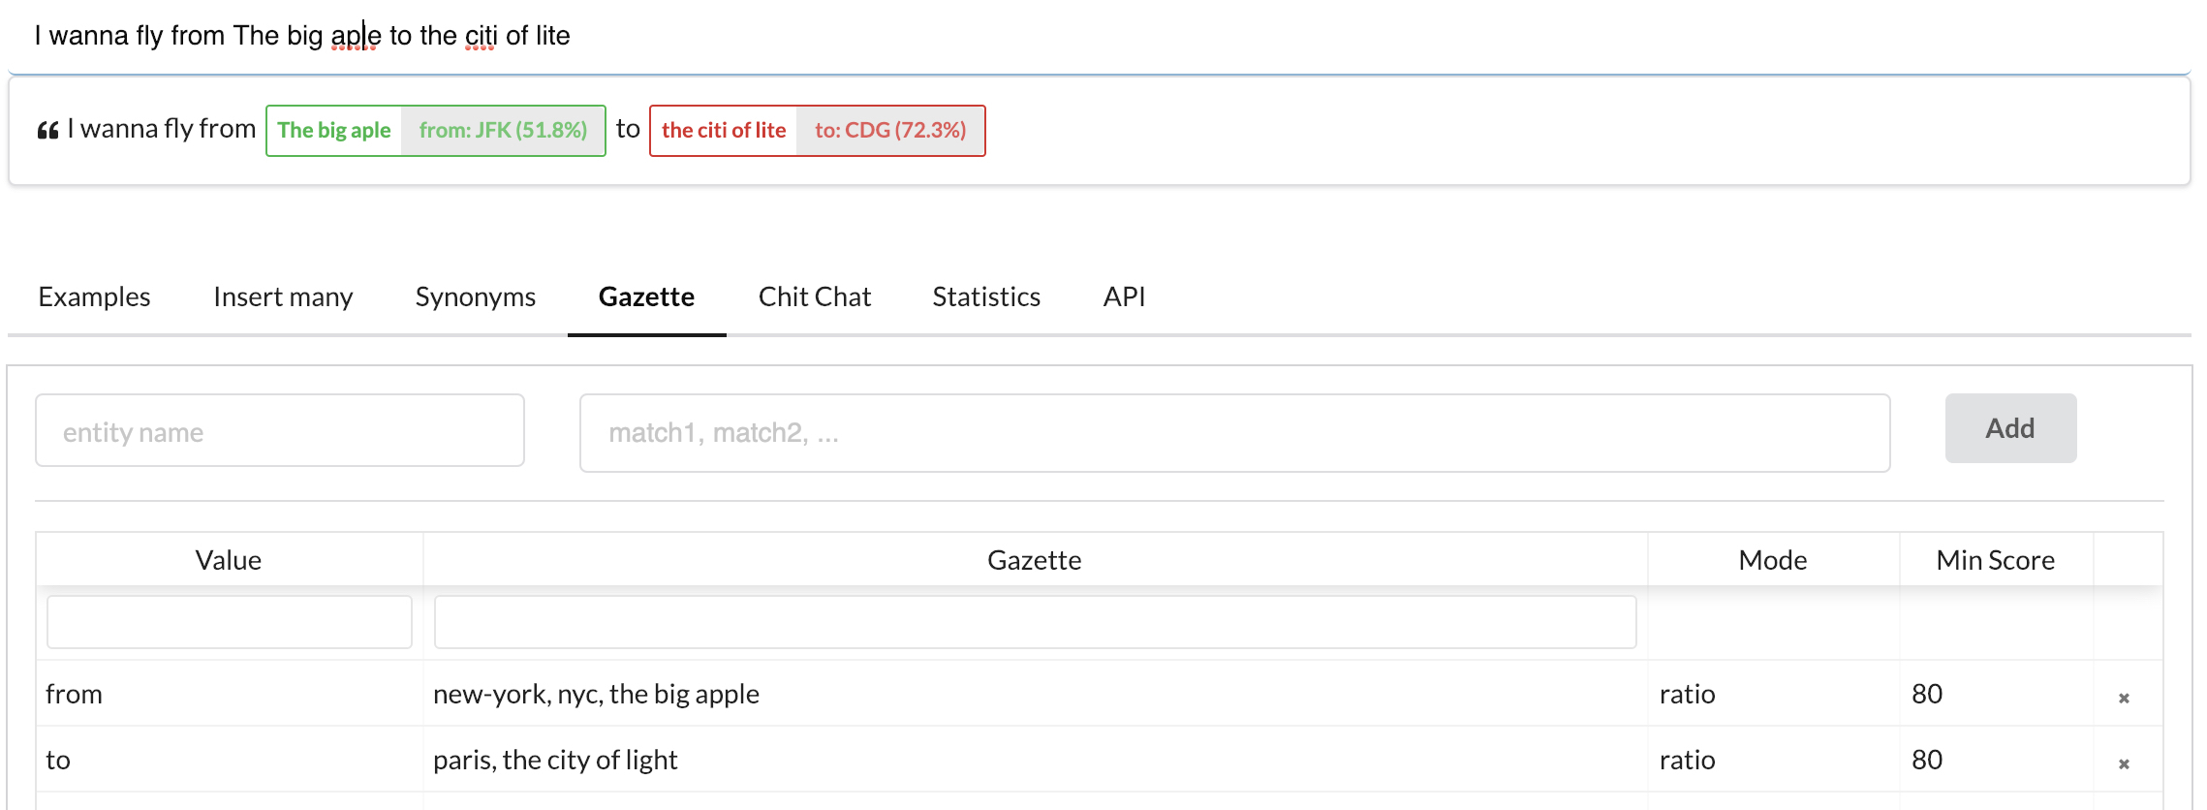
Task: Go to the Chit Chat tab
Action: pos(814,296)
